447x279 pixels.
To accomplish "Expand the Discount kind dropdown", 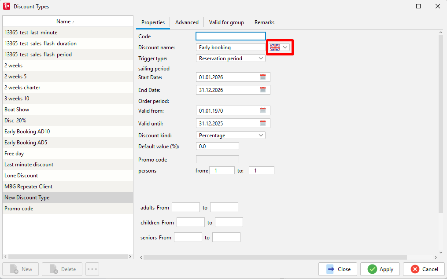I will [x=231, y=136].
